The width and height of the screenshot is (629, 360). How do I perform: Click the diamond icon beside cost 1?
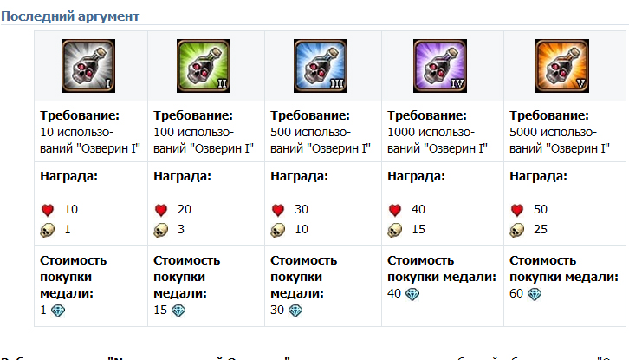(58, 311)
